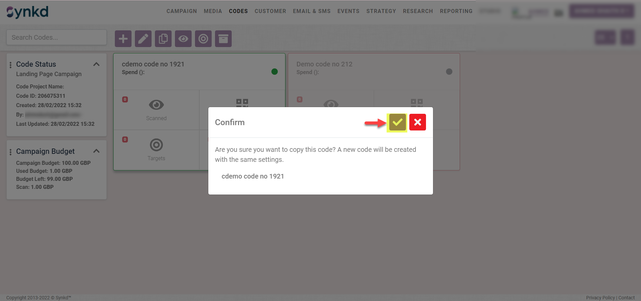Open the Privacy Policy link

(600, 298)
